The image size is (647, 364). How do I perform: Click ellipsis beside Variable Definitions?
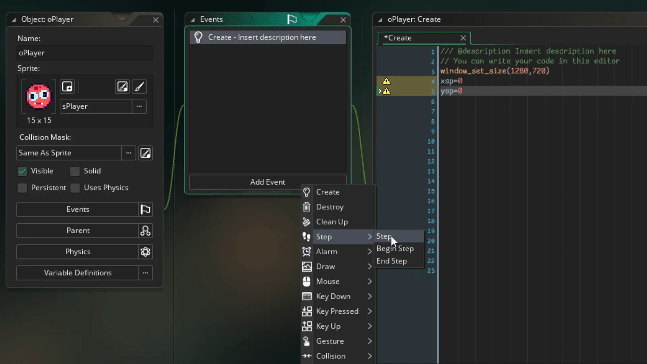pos(145,273)
